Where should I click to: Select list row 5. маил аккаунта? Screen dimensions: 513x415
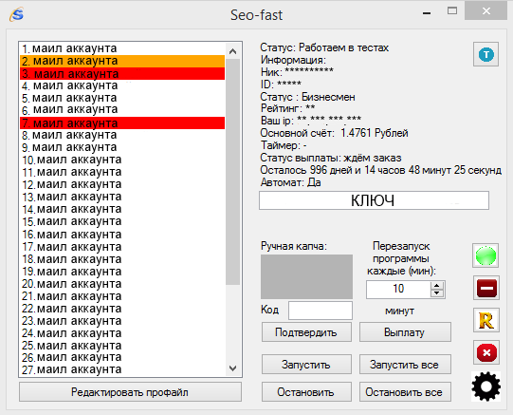[122, 98]
